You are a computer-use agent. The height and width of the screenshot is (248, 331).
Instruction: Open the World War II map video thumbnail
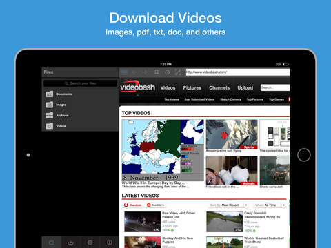[163, 150]
